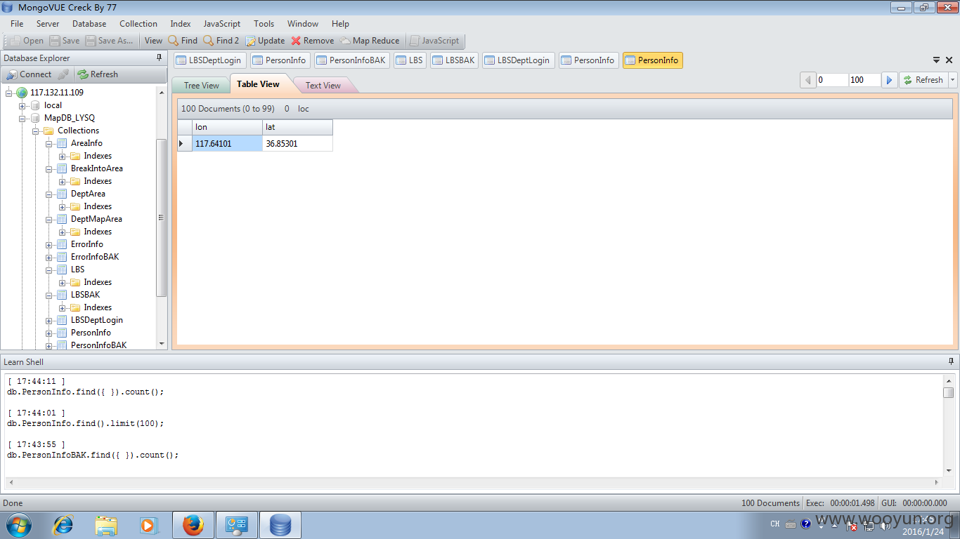Expand the ErrorInfo collection node

tap(49, 244)
